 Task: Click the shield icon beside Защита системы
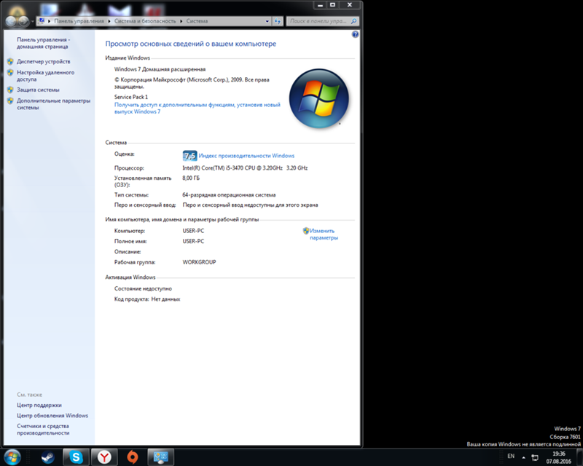10,90
